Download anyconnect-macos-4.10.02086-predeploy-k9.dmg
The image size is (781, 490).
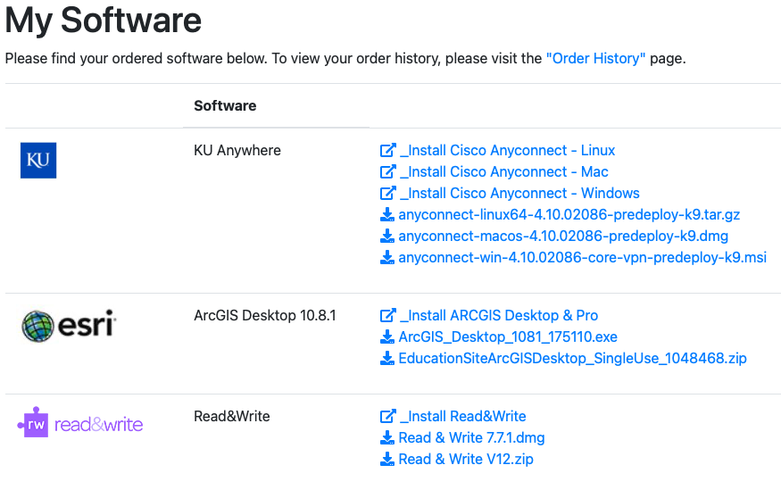tap(563, 236)
